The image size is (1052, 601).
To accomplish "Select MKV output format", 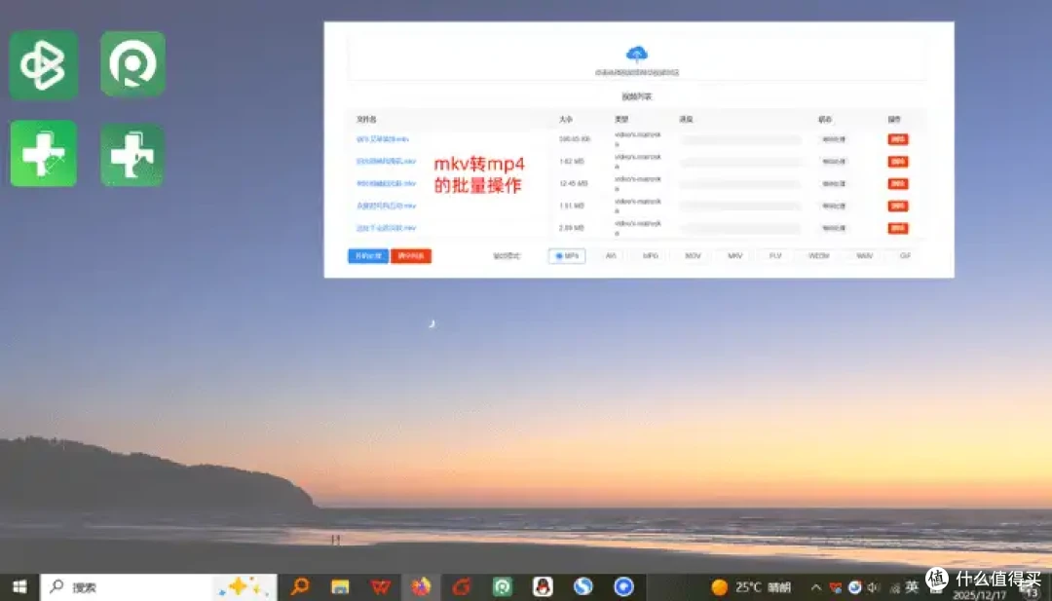I will [x=734, y=256].
